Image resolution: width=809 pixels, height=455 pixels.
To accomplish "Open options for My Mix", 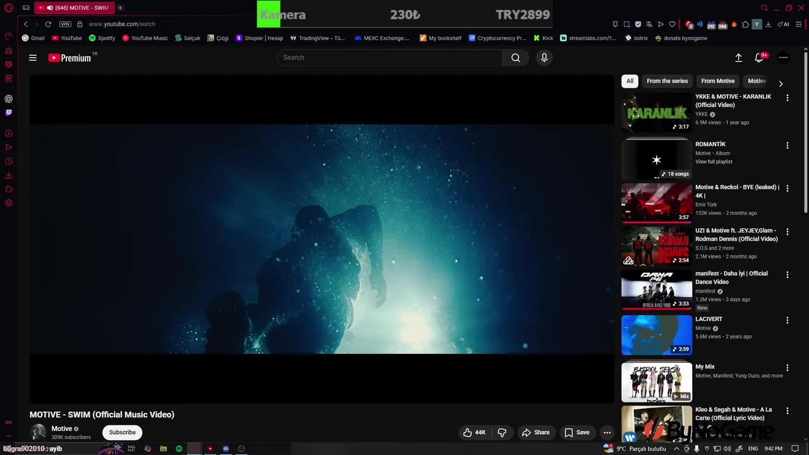I will (787, 368).
